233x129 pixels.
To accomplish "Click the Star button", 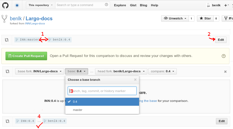I will point(205,18).
